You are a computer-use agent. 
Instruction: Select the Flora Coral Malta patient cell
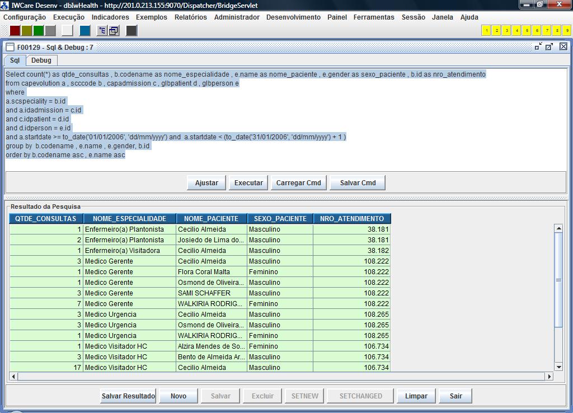coord(212,272)
